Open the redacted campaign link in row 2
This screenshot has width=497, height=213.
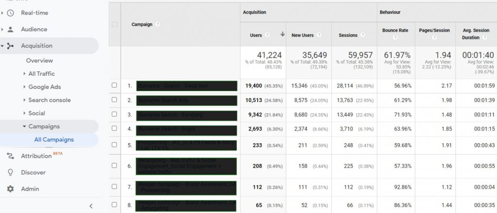coord(187,100)
